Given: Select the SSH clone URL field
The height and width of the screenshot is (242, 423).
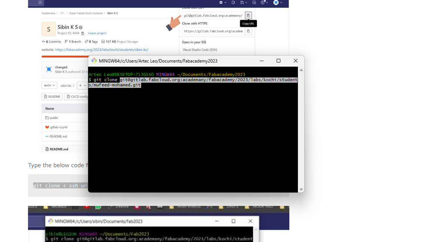Looking at the screenshot, I should tap(213, 16).
